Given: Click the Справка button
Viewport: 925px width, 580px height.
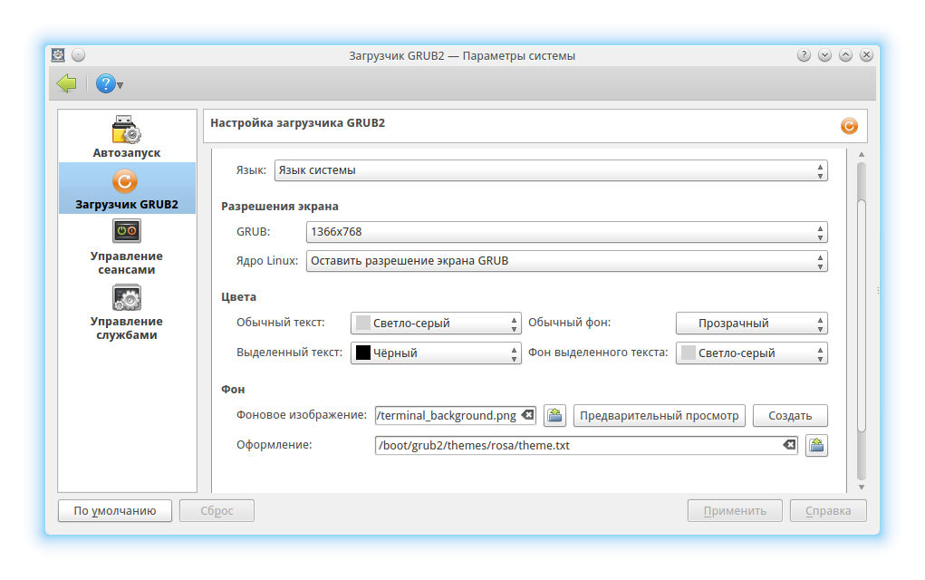Looking at the screenshot, I should tap(828, 511).
